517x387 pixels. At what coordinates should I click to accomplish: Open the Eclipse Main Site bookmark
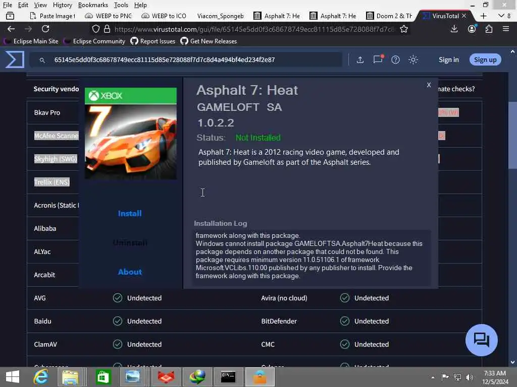pyautogui.click(x=32, y=41)
